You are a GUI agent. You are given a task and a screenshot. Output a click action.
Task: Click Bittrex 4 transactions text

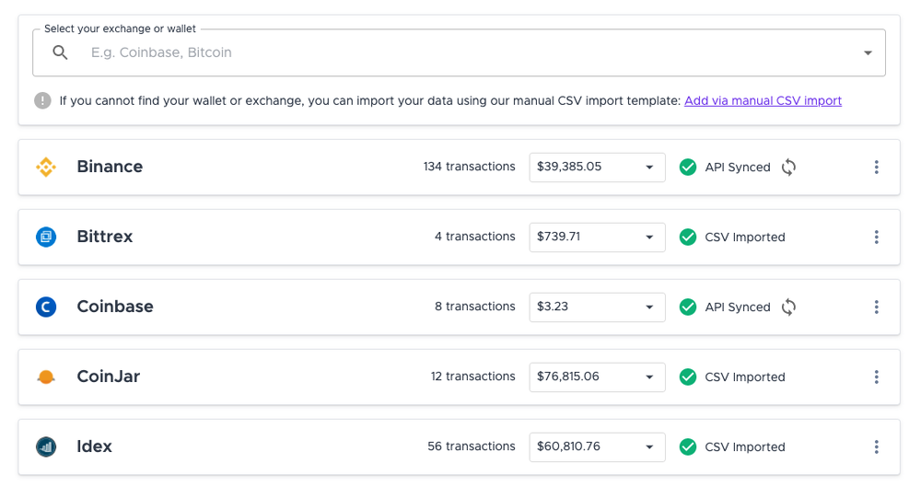(x=474, y=237)
